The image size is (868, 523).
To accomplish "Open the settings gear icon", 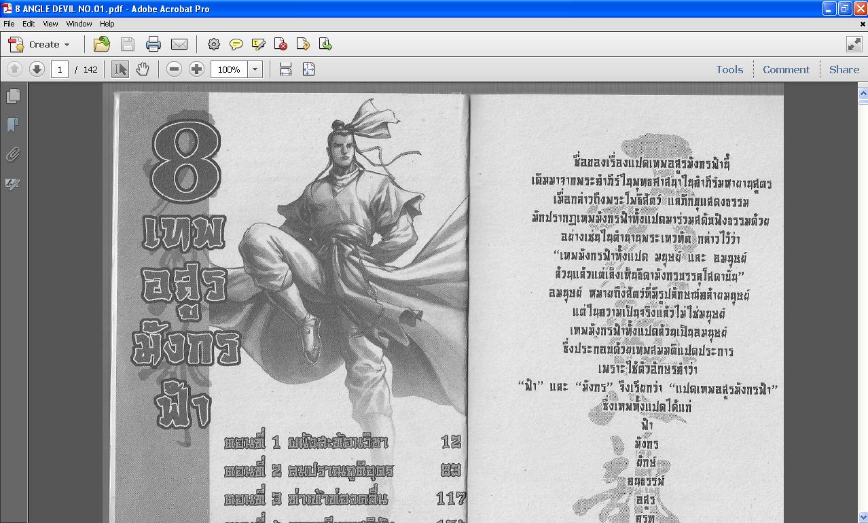I will click(214, 45).
